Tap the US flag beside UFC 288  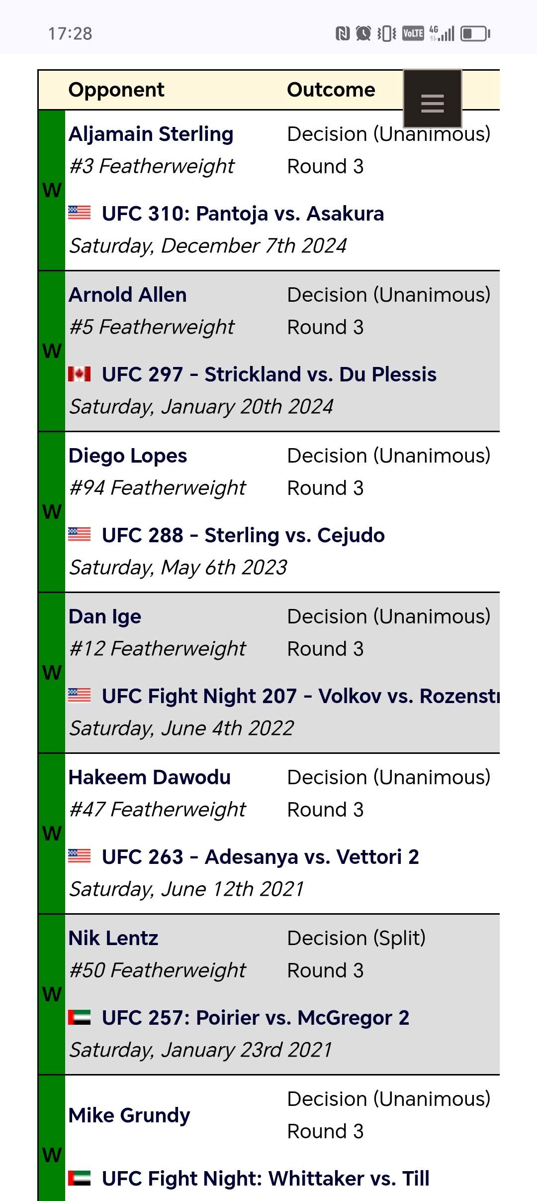point(80,534)
